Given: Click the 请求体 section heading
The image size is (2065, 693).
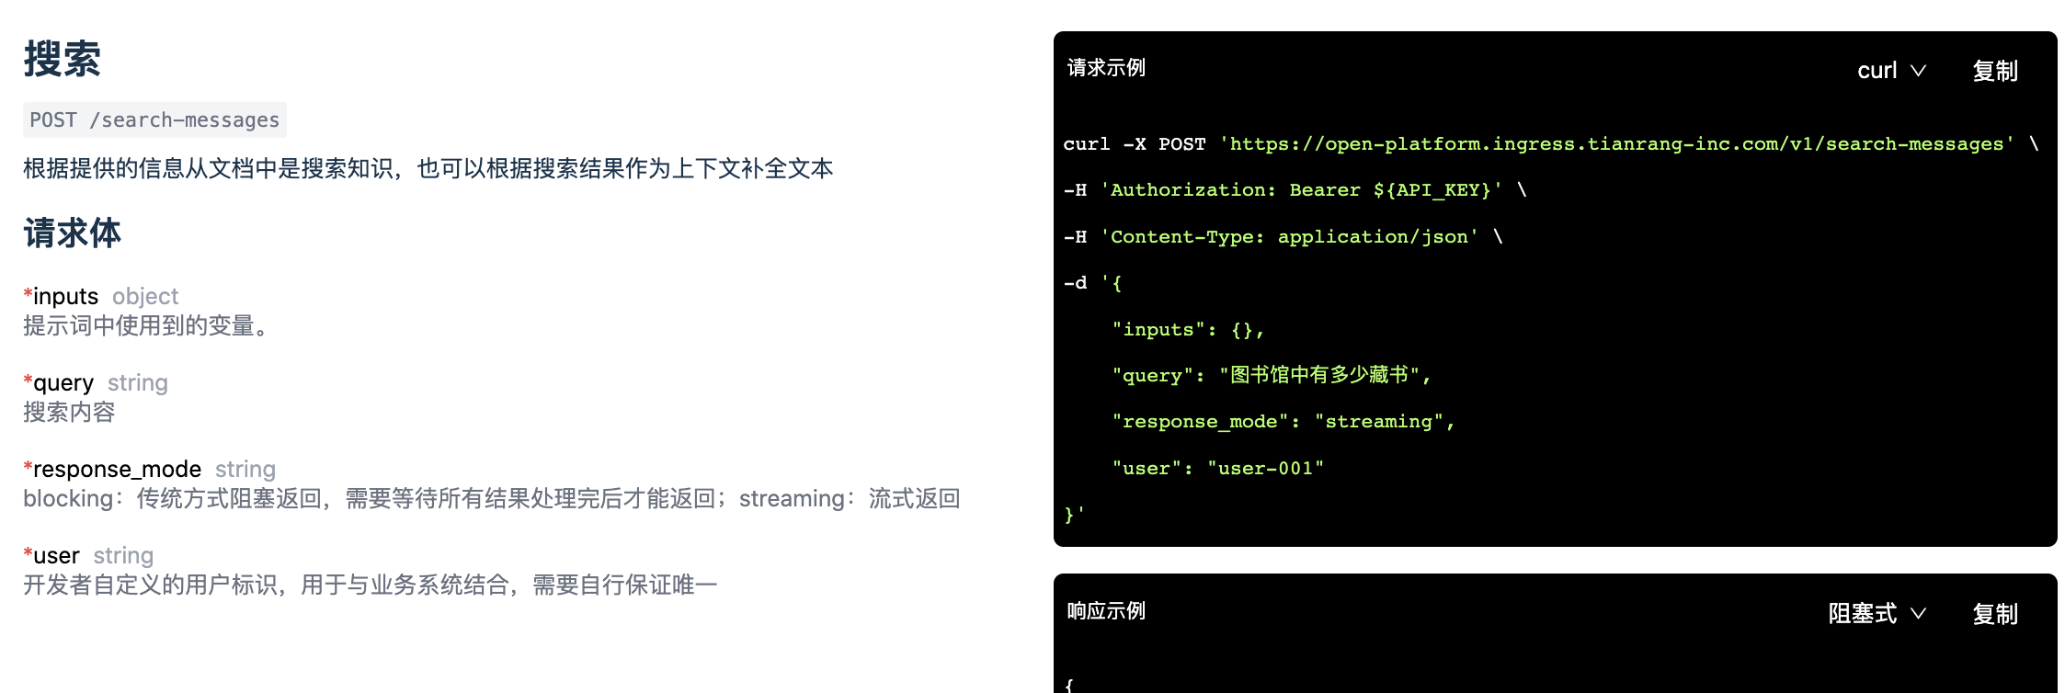Looking at the screenshot, I should [73, 233].
